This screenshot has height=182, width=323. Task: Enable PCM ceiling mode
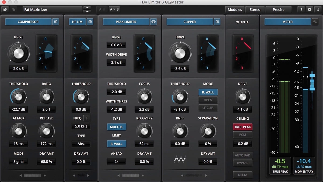pyautogui.click(x=243, y=135)
